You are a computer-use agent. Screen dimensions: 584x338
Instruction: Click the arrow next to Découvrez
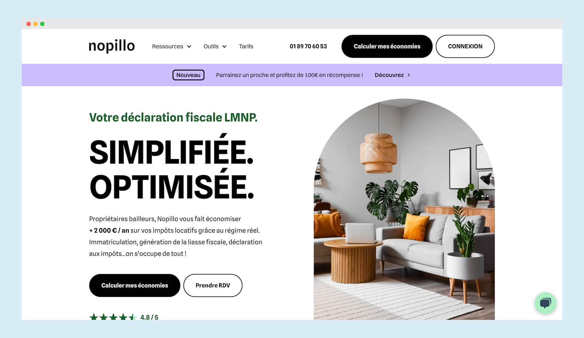409,75
